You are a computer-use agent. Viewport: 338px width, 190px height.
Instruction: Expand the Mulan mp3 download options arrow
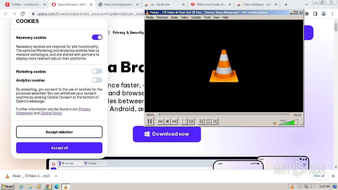(x=56, y=176)
